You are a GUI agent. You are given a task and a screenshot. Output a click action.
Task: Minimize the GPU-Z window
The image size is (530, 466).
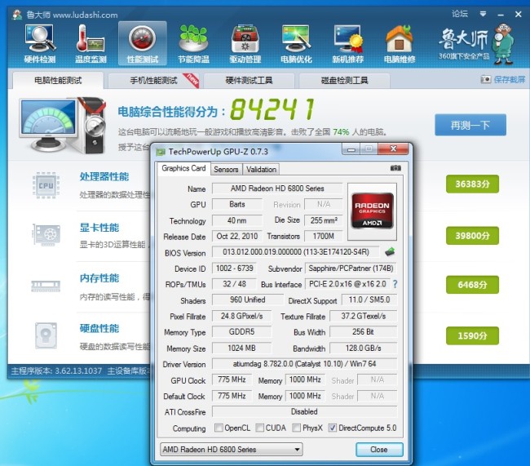pos(351,149)
